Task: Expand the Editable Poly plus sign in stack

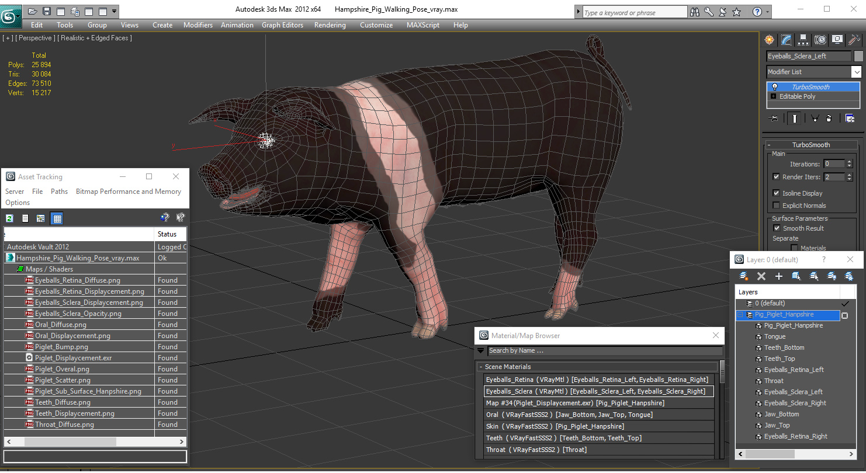Action: point(774,97)
